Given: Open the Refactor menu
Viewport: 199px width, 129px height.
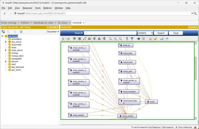Looking at the screenshot, I should [x=48, y=8].
